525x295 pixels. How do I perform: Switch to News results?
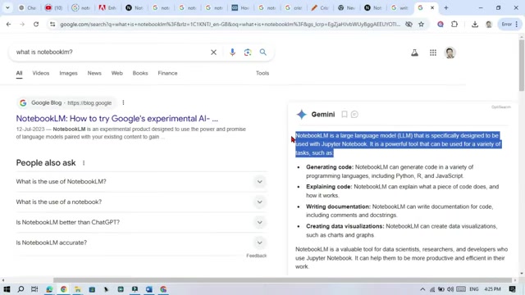point(94,73)
